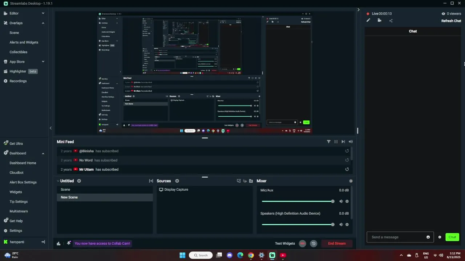The height and width of the screenshot is (261, 465).
Task: Click the Collab Cam access notification
Action: pos(102,244)
